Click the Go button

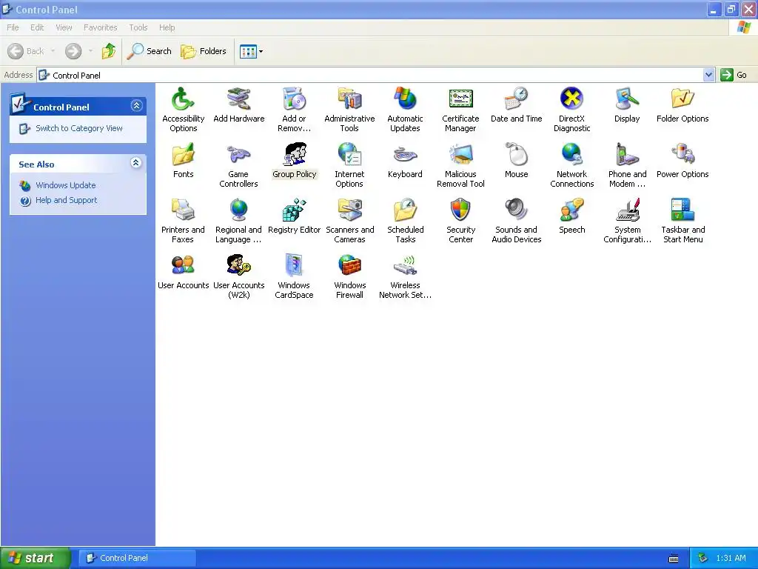(734, 75)
